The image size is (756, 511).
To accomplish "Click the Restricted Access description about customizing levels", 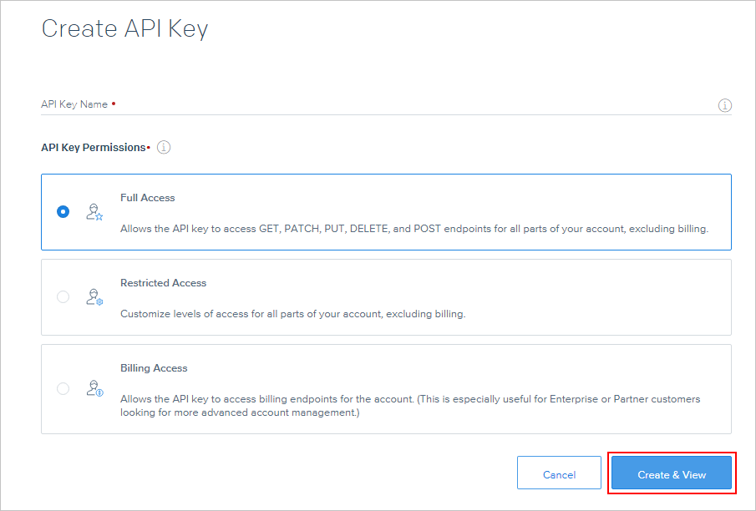I will (x=292, y=314).
